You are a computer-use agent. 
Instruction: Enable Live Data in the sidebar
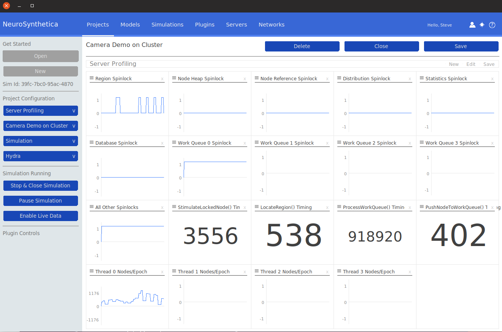tap(41, 216)
